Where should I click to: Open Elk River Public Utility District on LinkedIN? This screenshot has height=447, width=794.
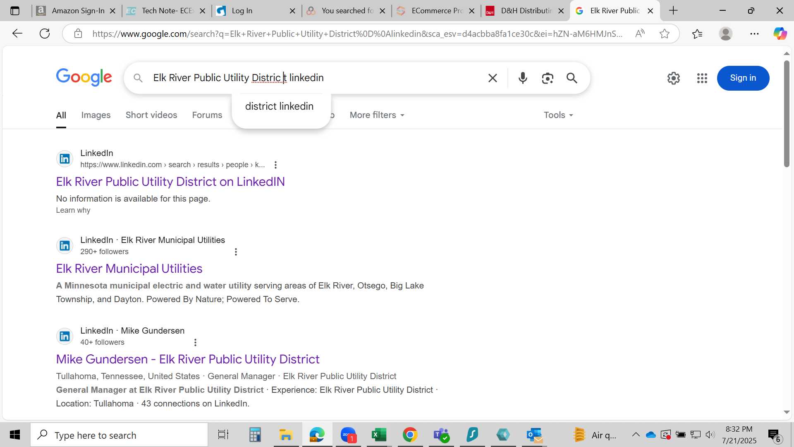pos(170,182)
